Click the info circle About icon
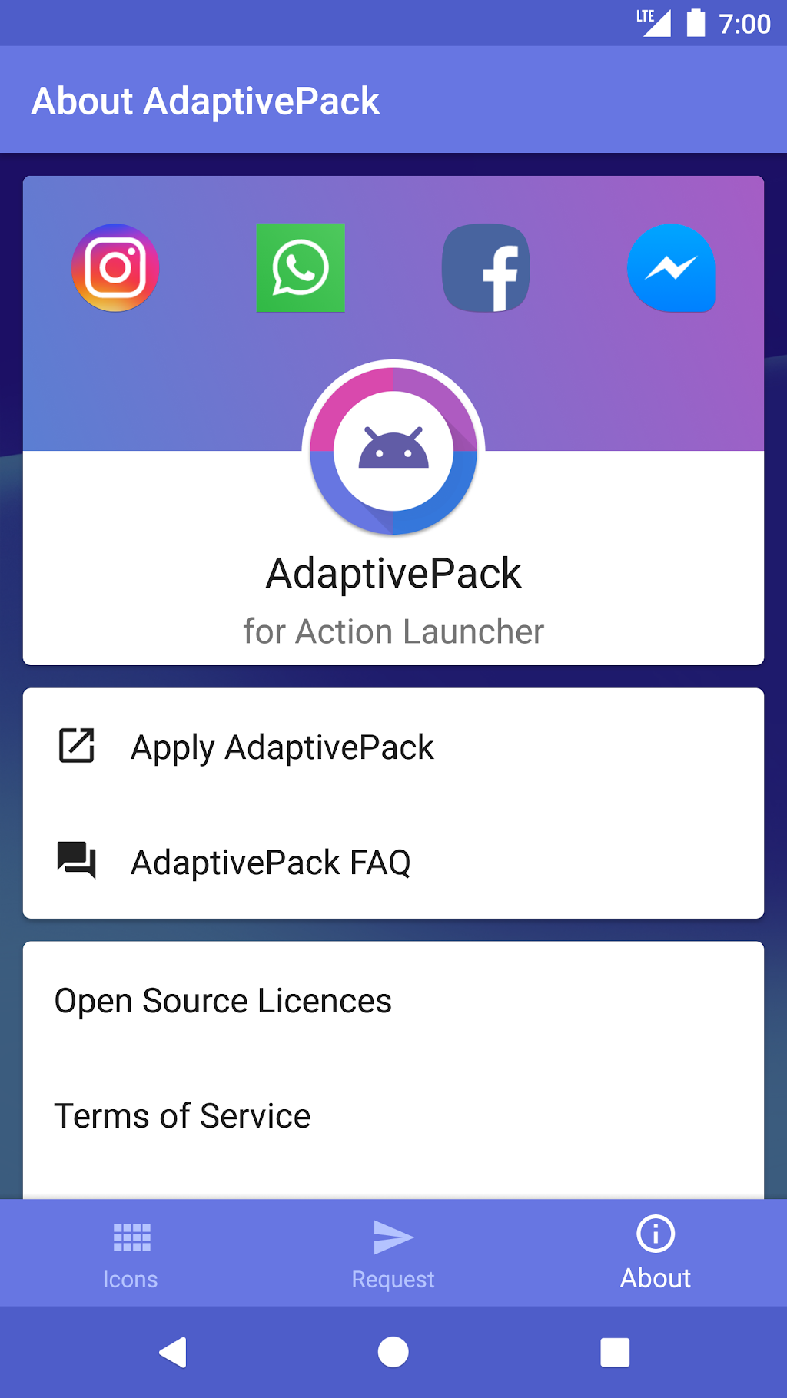Screen dimensions: 787x1398 [656, 1234]
